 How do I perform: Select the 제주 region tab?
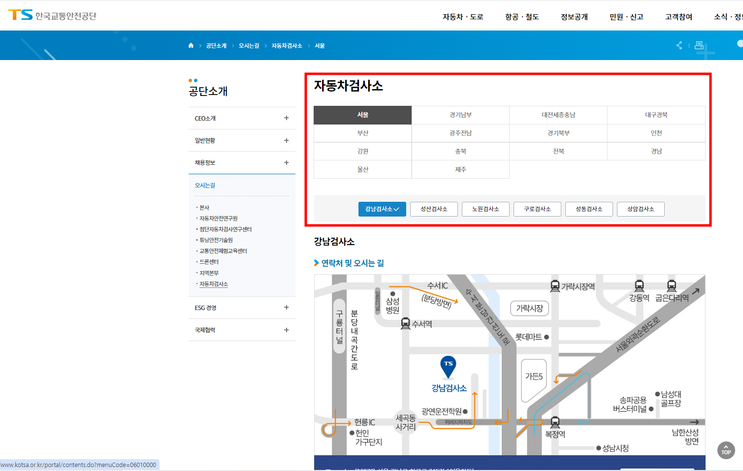(460, 169)
